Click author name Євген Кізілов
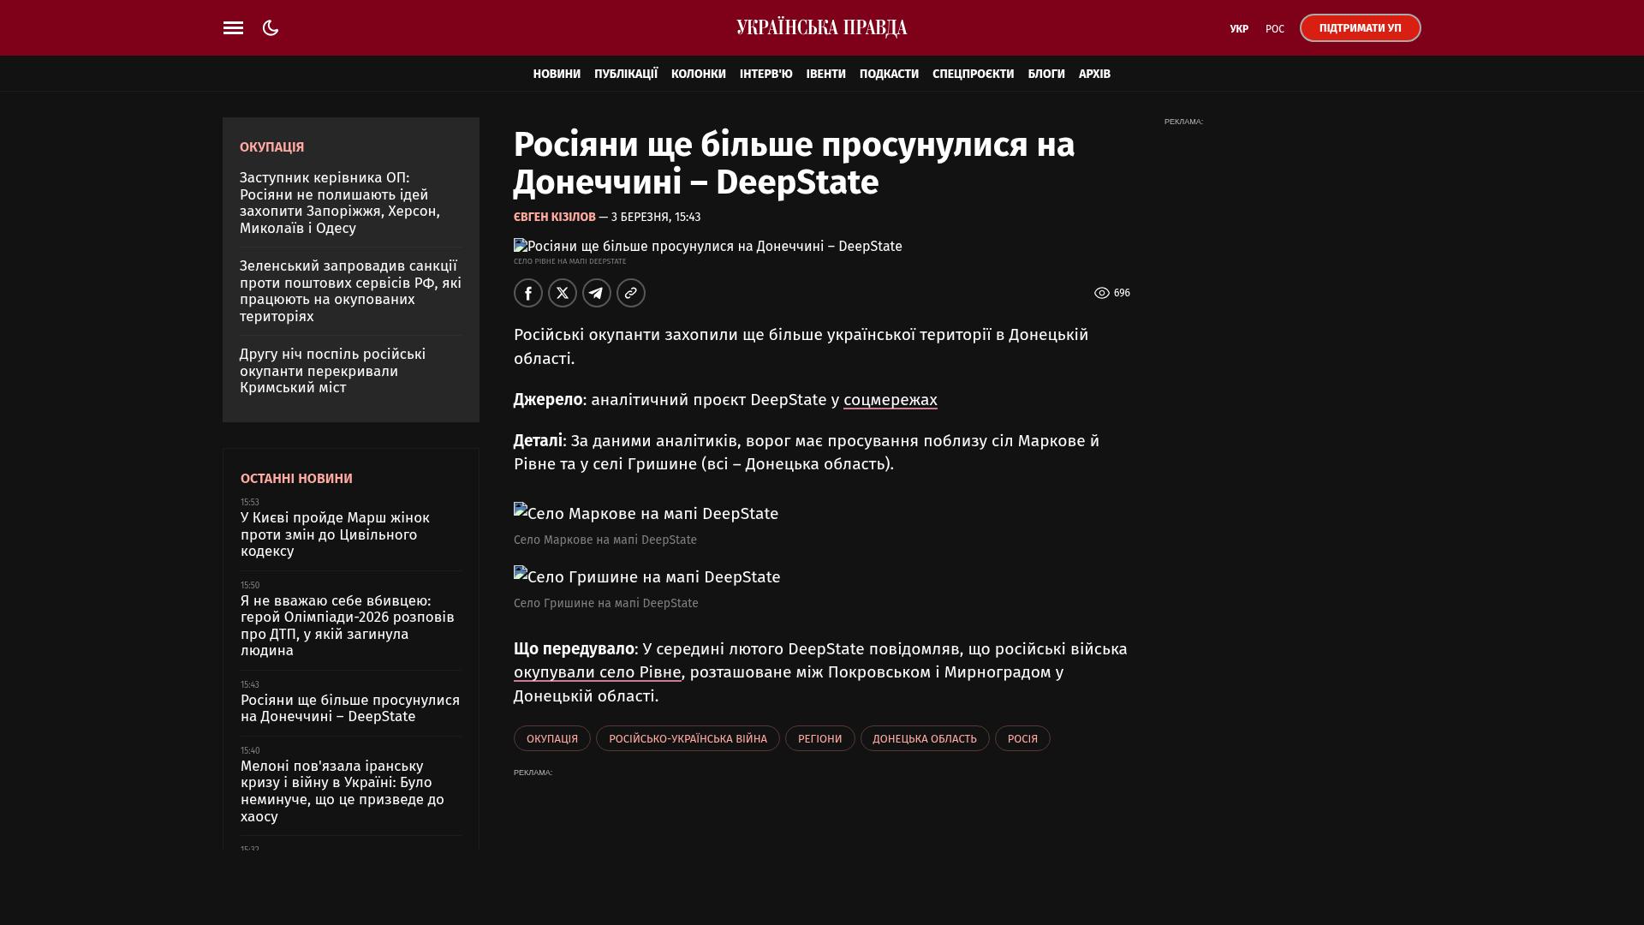 click(x=554, y=218)
